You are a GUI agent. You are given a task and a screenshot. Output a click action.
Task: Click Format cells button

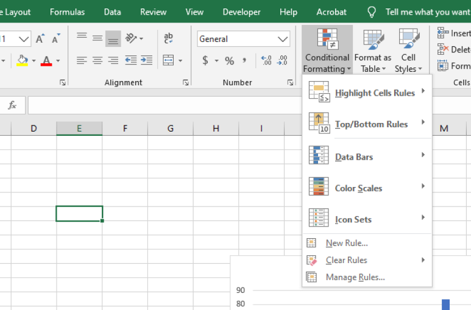tap(453, 66)
